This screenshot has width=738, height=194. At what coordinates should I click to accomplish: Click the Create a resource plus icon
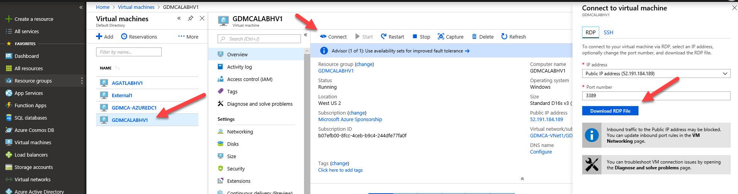coord(8,19)
